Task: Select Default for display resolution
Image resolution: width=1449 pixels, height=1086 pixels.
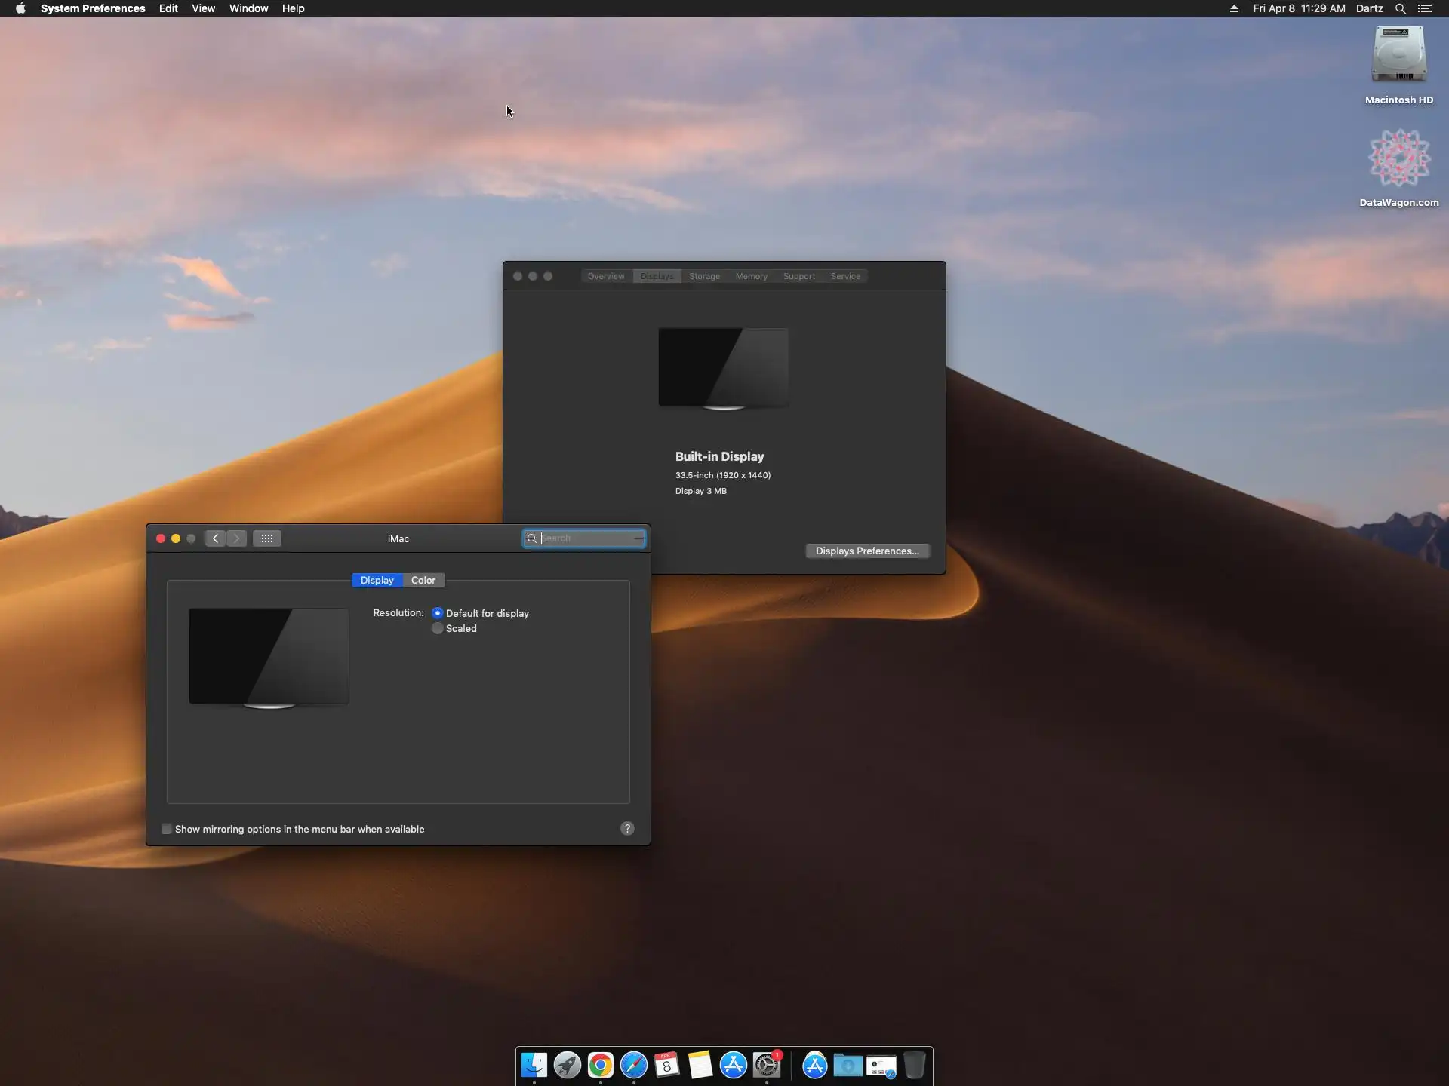Action: pos(438,613)
